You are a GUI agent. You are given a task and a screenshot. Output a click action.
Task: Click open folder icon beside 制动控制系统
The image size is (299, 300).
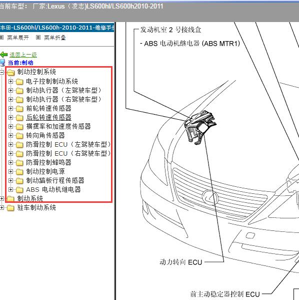pos(10,73)
